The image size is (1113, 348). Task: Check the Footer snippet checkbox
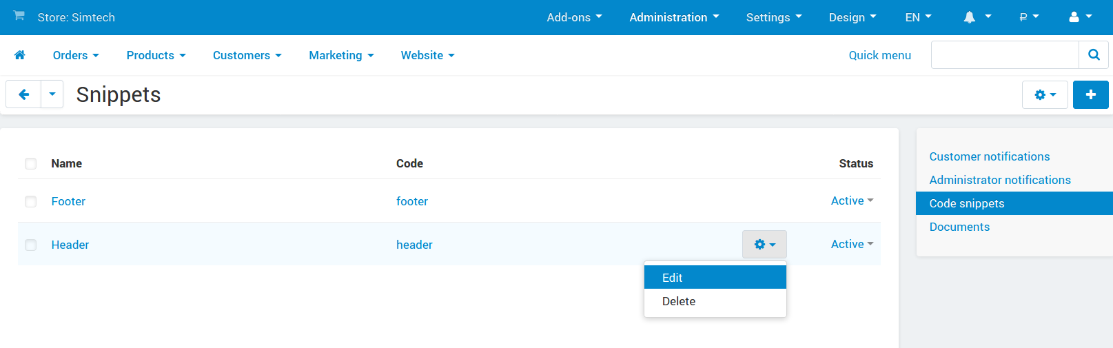coord(30,201)
